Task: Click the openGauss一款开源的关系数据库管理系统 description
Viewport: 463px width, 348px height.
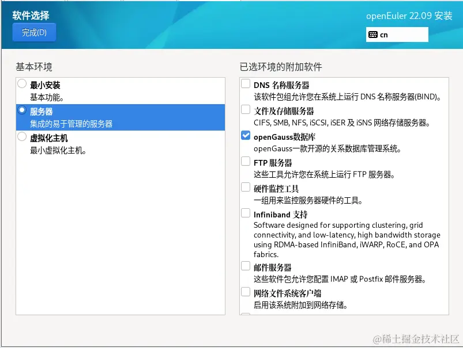Action: pos(327,148)
